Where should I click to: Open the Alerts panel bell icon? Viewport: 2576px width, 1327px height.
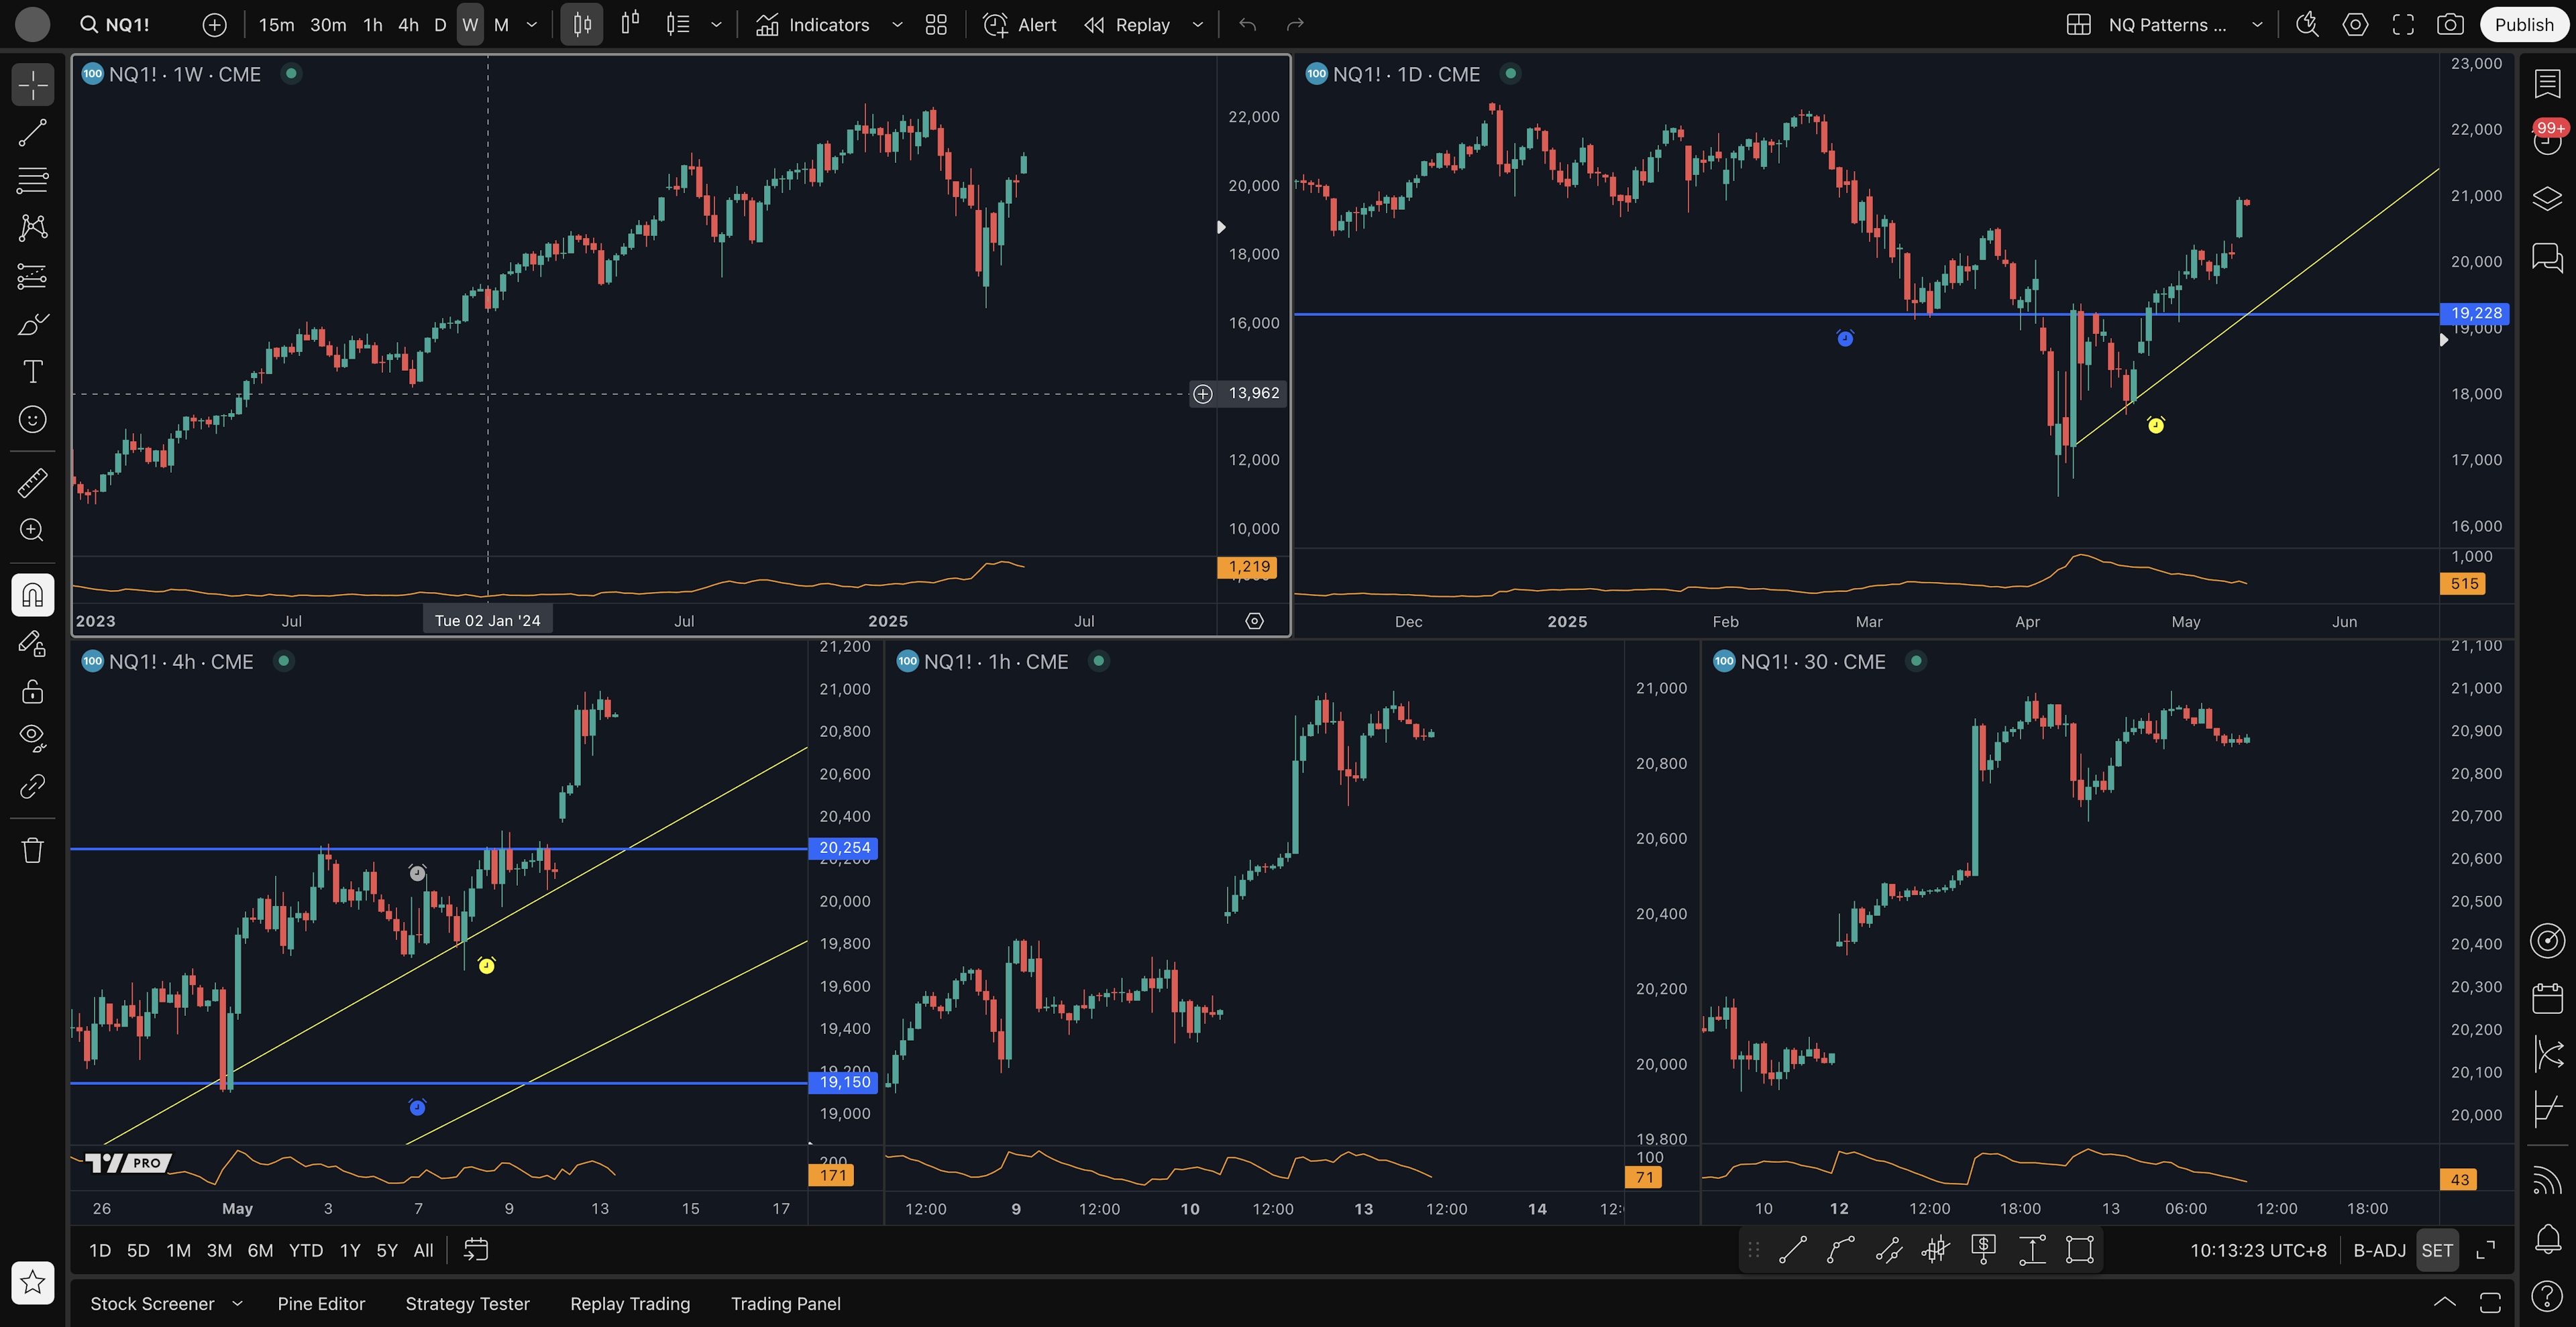click(x=2547, y=1239)
